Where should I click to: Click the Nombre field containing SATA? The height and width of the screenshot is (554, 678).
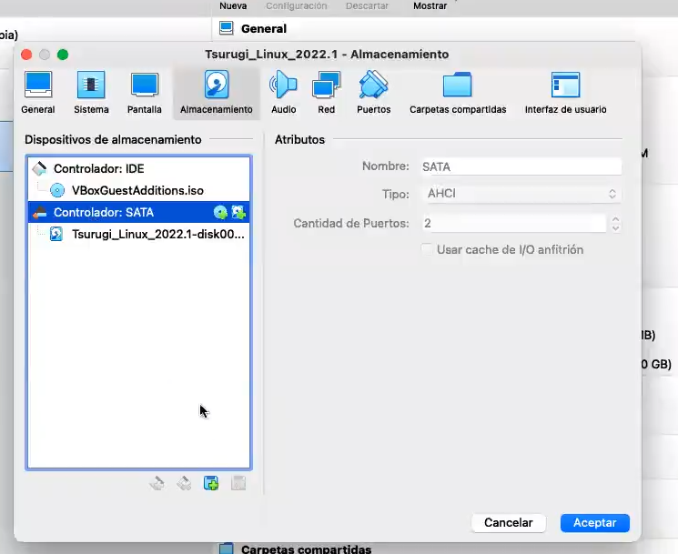521,166
